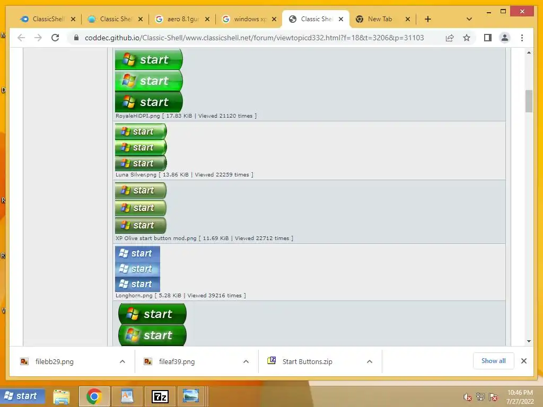
Task: Click the XP Olive start button mod.png caption
Action: [x=204, y=238]
